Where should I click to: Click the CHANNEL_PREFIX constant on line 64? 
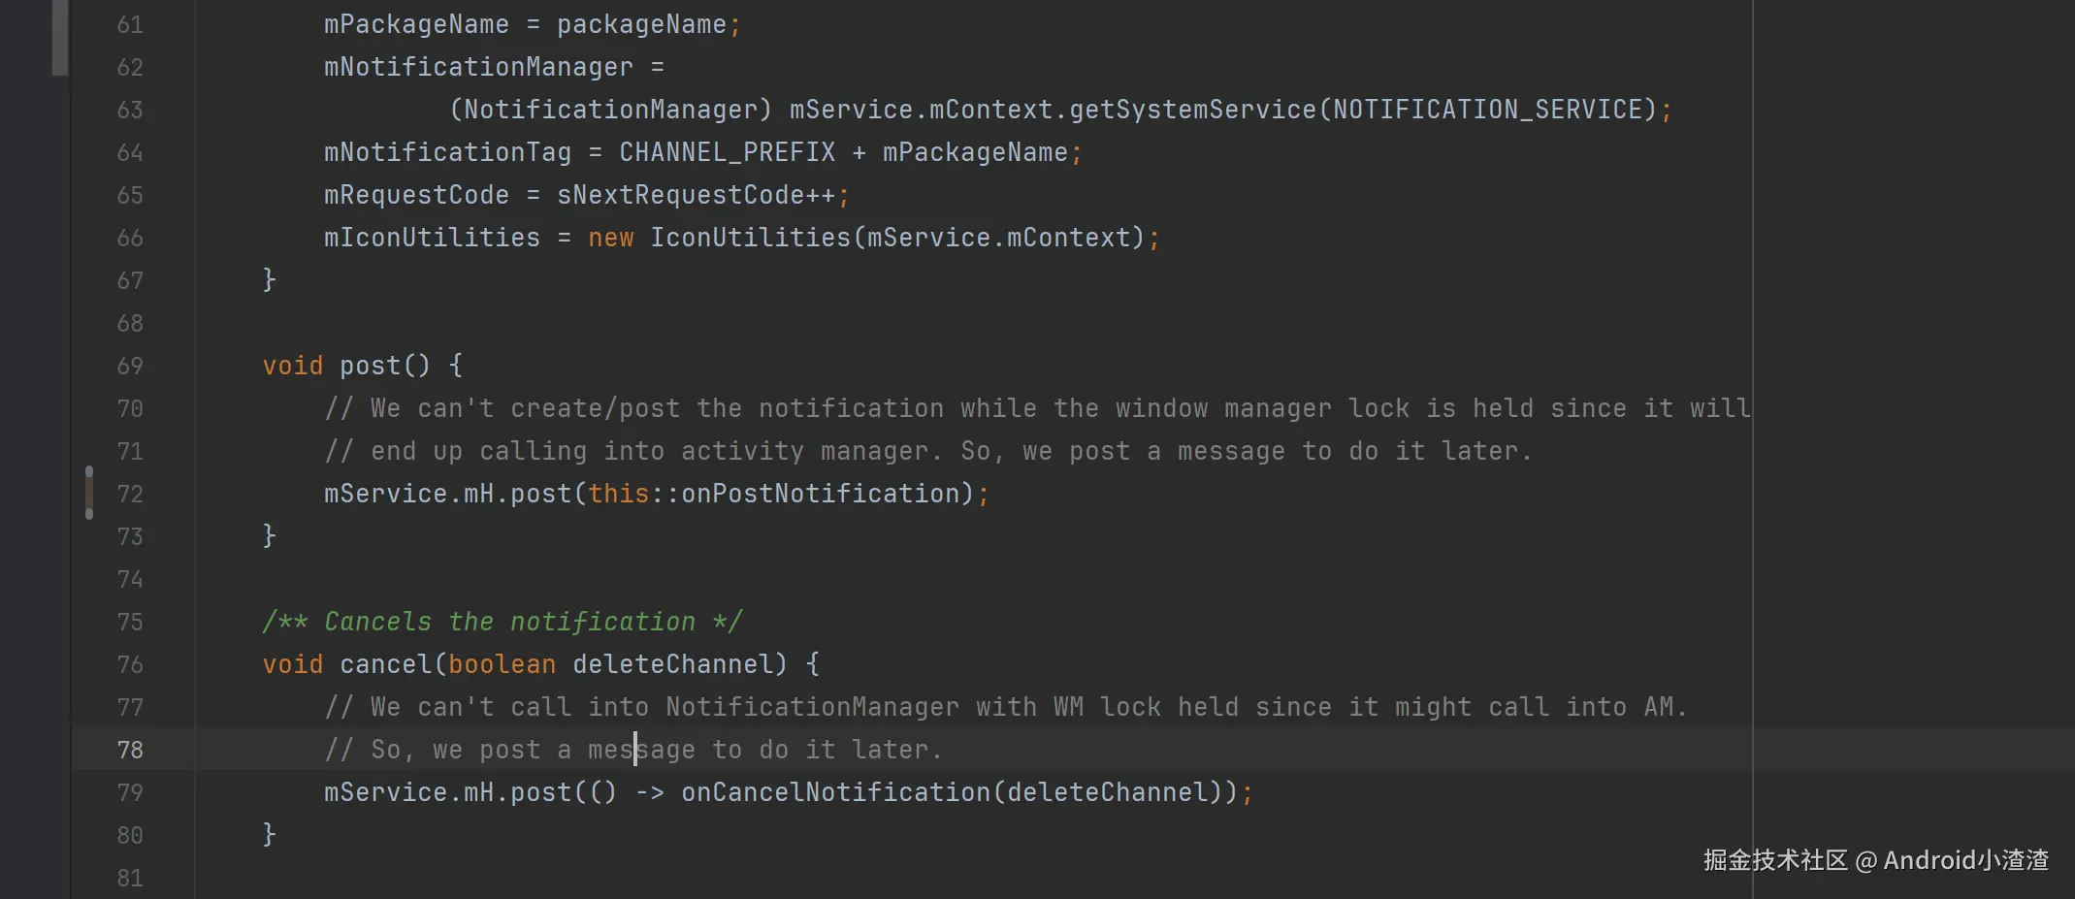pyautogui.click(x=727, y=152)
